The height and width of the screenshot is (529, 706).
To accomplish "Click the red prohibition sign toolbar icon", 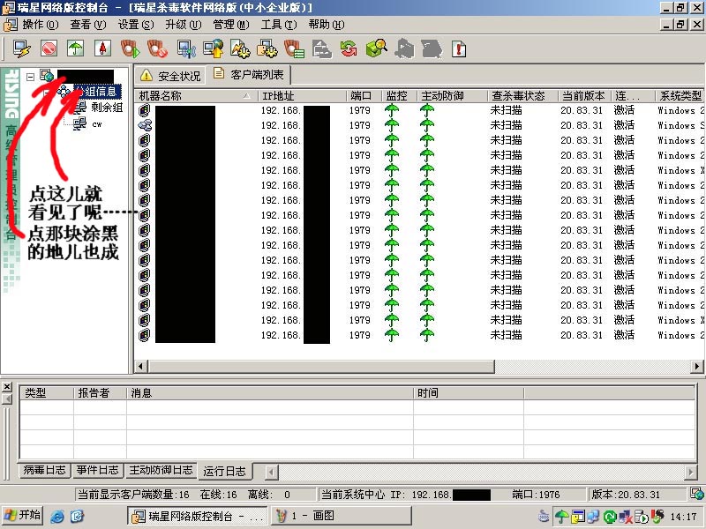I will 49,48.
